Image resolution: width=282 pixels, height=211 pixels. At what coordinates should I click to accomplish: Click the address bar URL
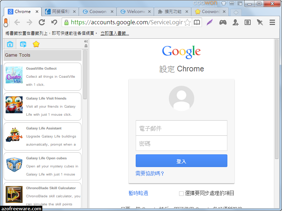click(x=127, y=23)
